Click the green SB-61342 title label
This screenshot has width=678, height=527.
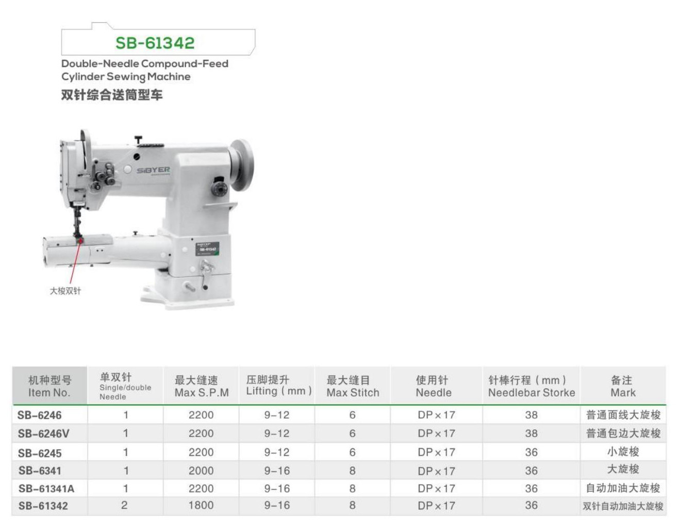point(155,43)
